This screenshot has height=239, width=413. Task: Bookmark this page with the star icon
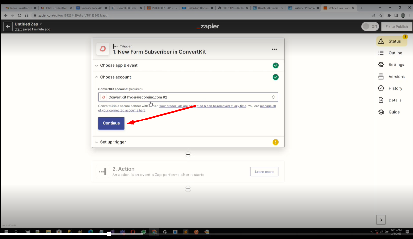pyautogui.click(x=381, y=15)
